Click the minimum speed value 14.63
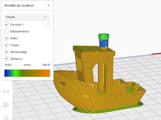161x120 pixels. tap(8, 65)
